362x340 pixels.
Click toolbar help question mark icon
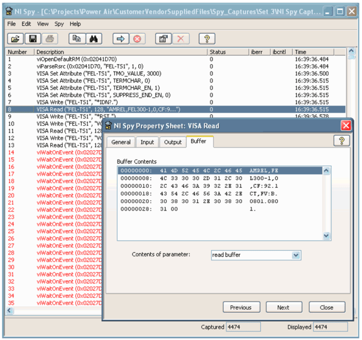tap(207, 39)
